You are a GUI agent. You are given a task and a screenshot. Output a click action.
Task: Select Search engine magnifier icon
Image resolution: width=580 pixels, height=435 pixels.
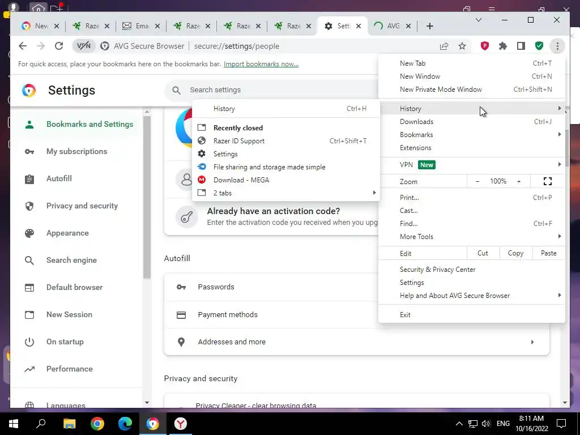click(x=29, y=261)
